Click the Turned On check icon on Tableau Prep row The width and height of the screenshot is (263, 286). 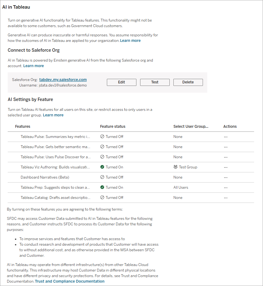[x=103, y=187]
